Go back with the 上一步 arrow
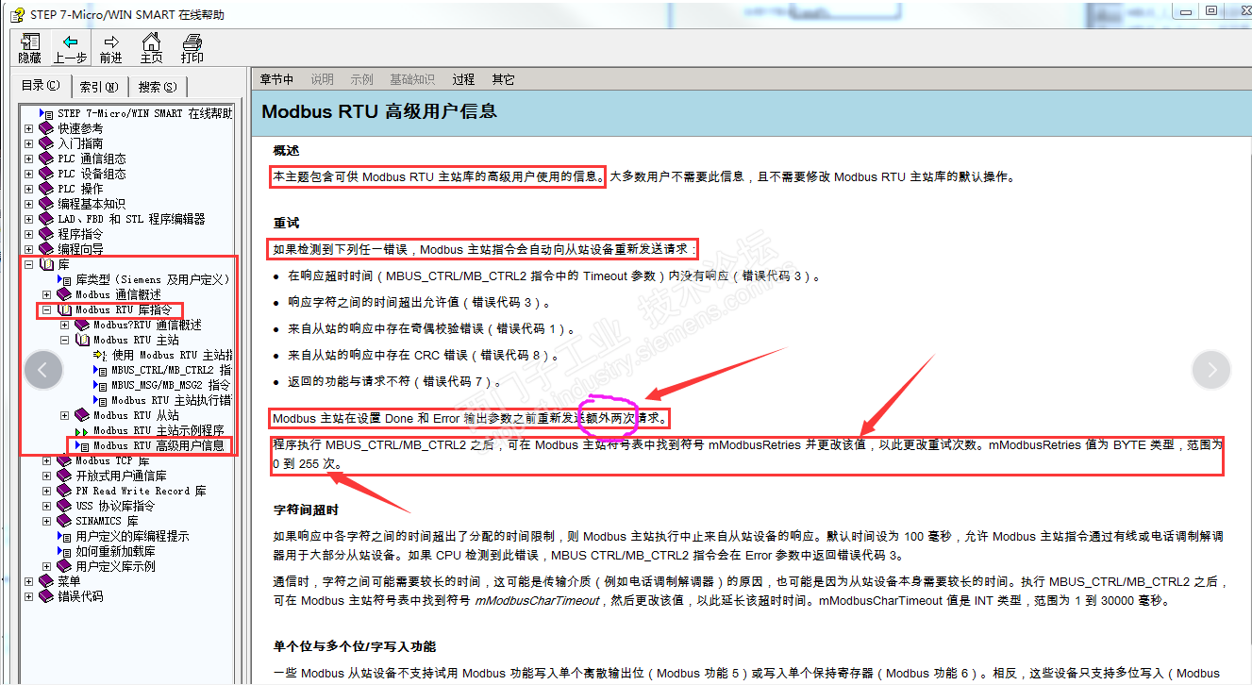The height and width of the screenshot is (685, 1252). 70,48
